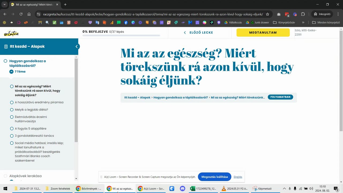Viewport: 343px width, 193px height.
Task: Open the orange bar chart bookmark
Action: 111,23
